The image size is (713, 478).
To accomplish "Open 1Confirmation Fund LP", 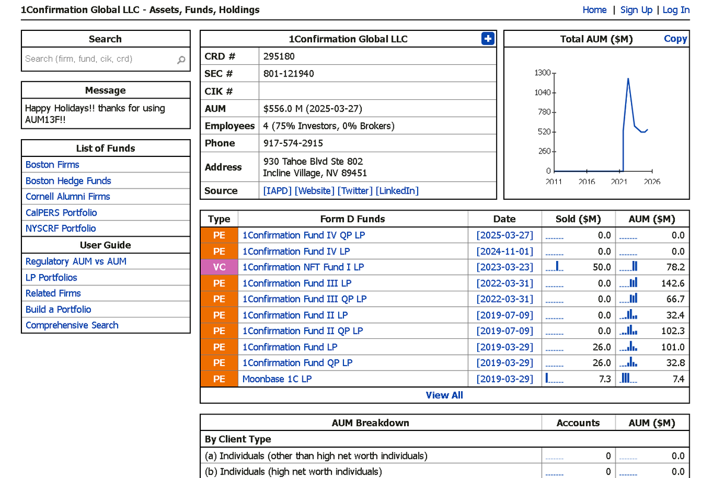I will [289, 347].
